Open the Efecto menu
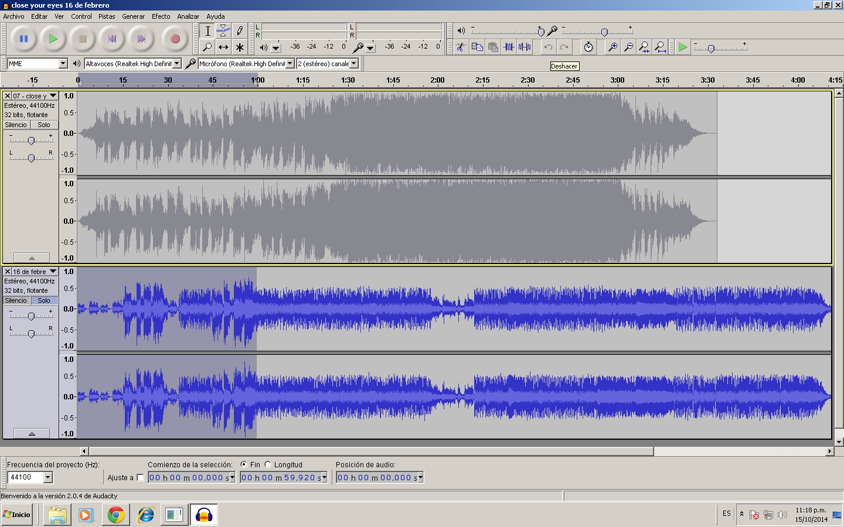The height and width of the screenshot is (527, 844). click(x=161, y=16)
